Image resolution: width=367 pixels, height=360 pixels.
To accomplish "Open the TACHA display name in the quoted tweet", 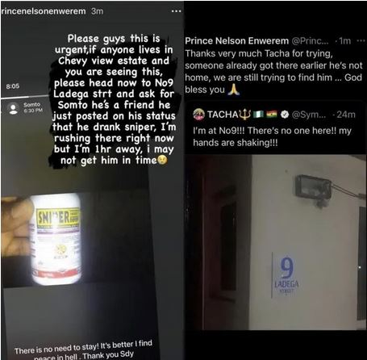I will [222, 115].
